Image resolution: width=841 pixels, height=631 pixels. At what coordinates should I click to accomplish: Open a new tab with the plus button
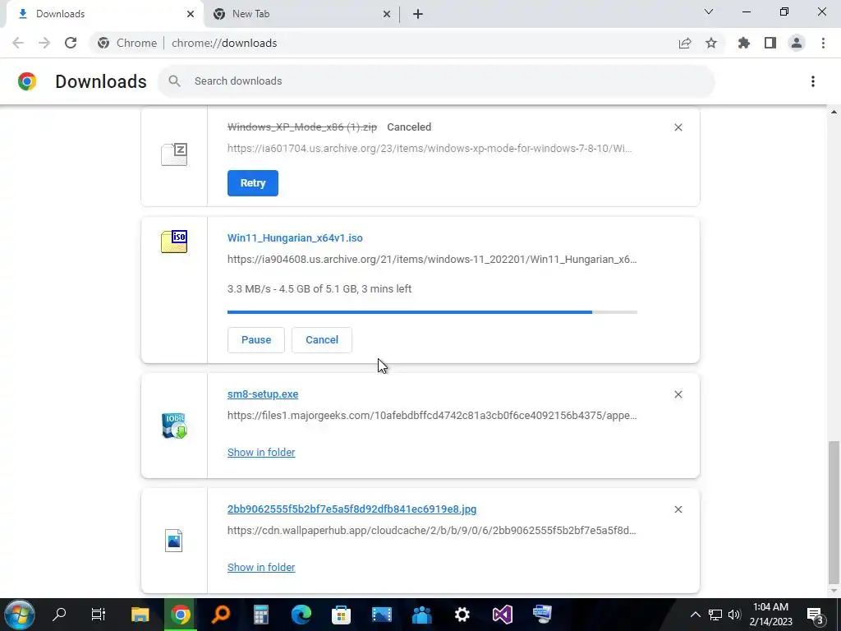pyautogui.click(x=418, y=14)
